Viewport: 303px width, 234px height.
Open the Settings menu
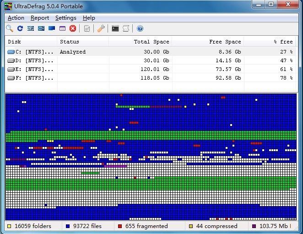point(66,18)
